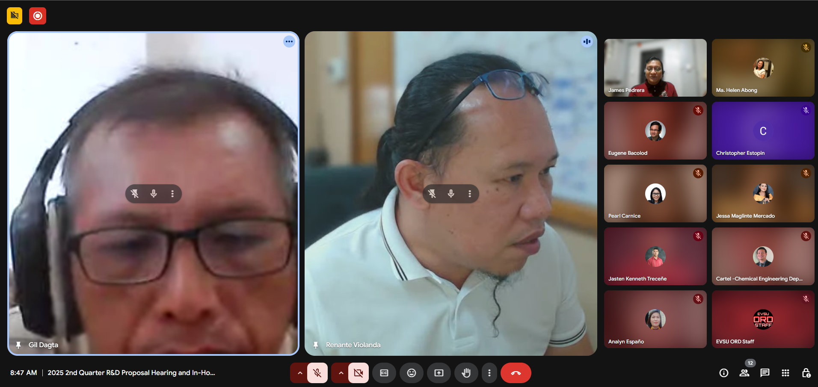Click the red screen recording icon

tap(38, 16)
